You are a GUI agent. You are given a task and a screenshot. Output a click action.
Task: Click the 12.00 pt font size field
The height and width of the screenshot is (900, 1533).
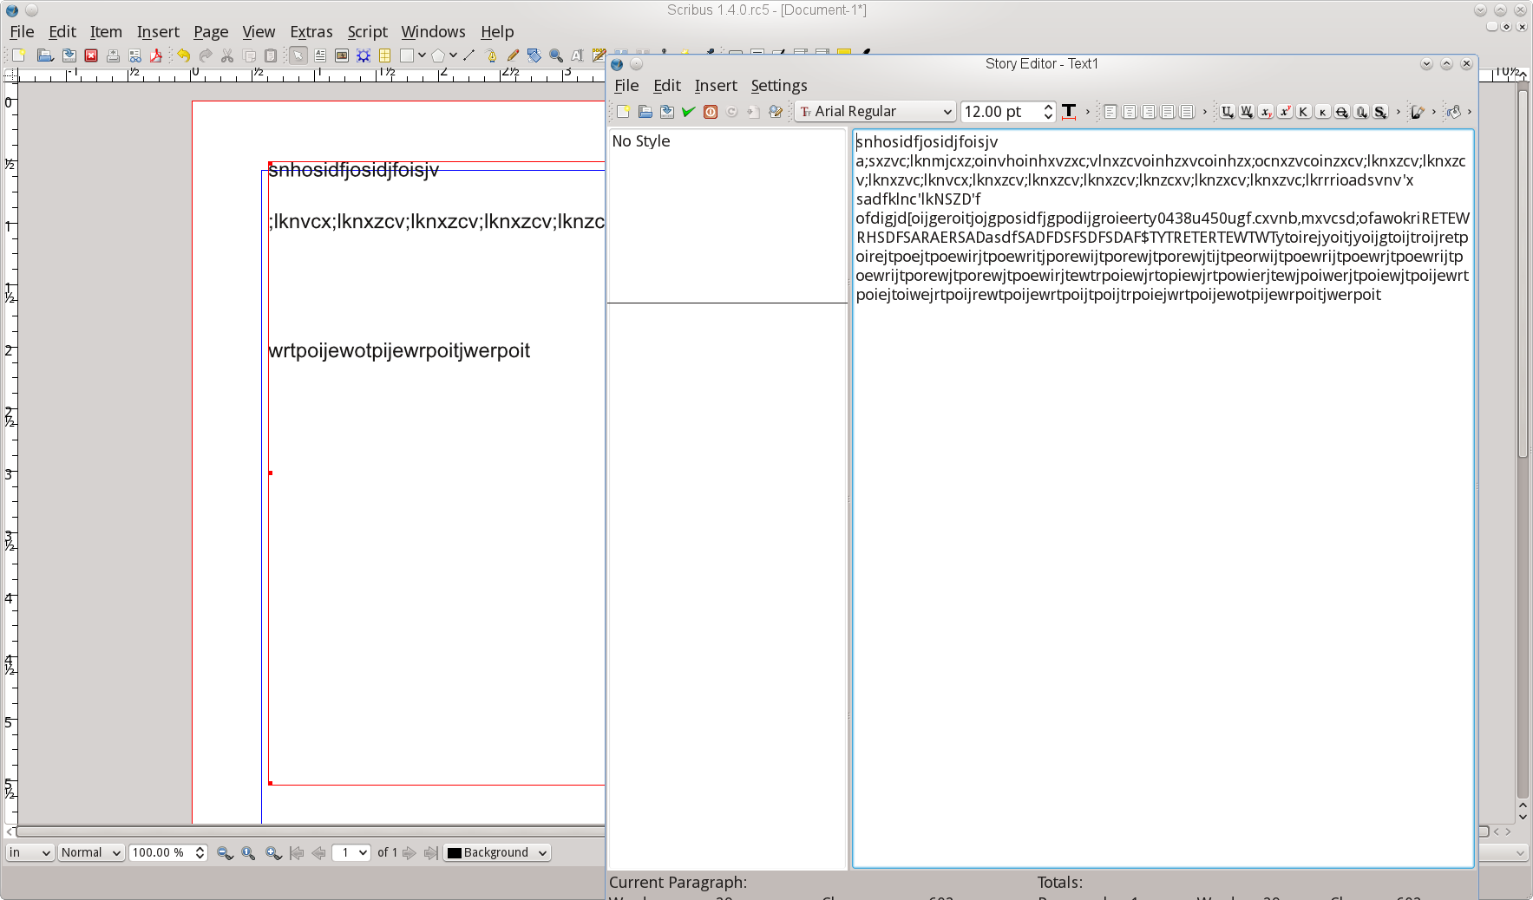[x=1000, y=112]
